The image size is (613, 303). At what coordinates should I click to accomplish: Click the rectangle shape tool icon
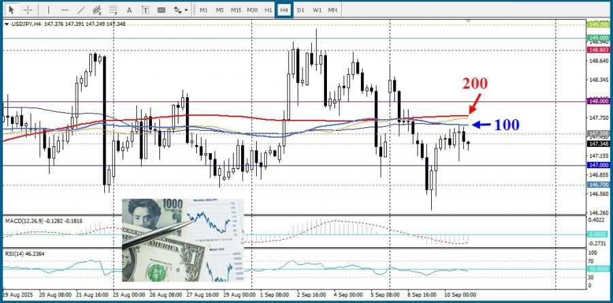tap(161, 10)
